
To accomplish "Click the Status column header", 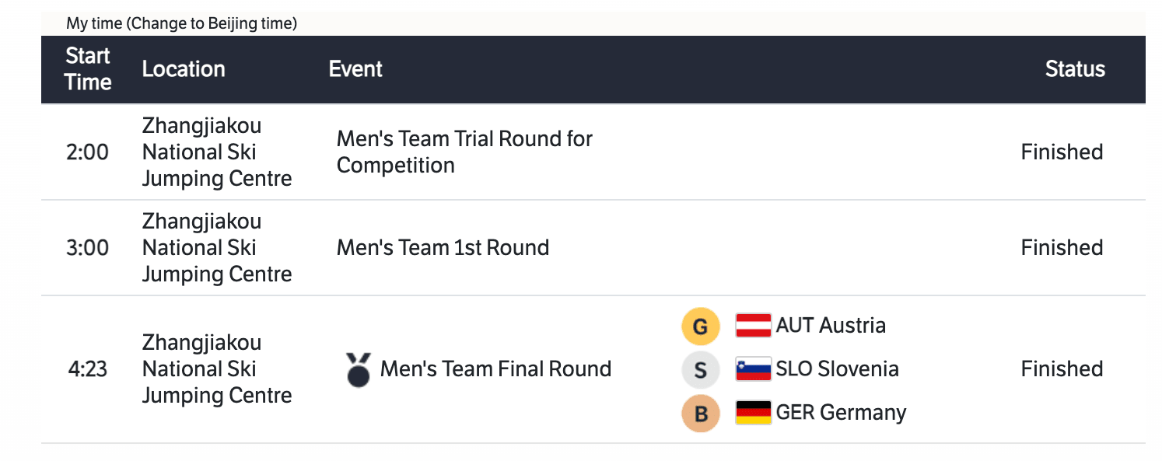I will click(x=1075, y=69).
